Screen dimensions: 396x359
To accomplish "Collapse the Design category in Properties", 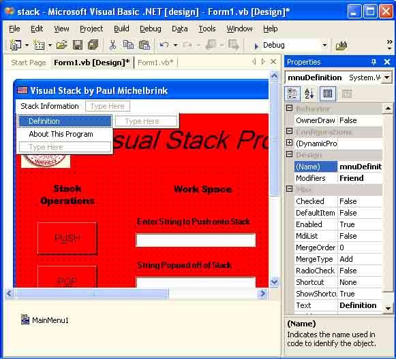I will click(290, 154).
